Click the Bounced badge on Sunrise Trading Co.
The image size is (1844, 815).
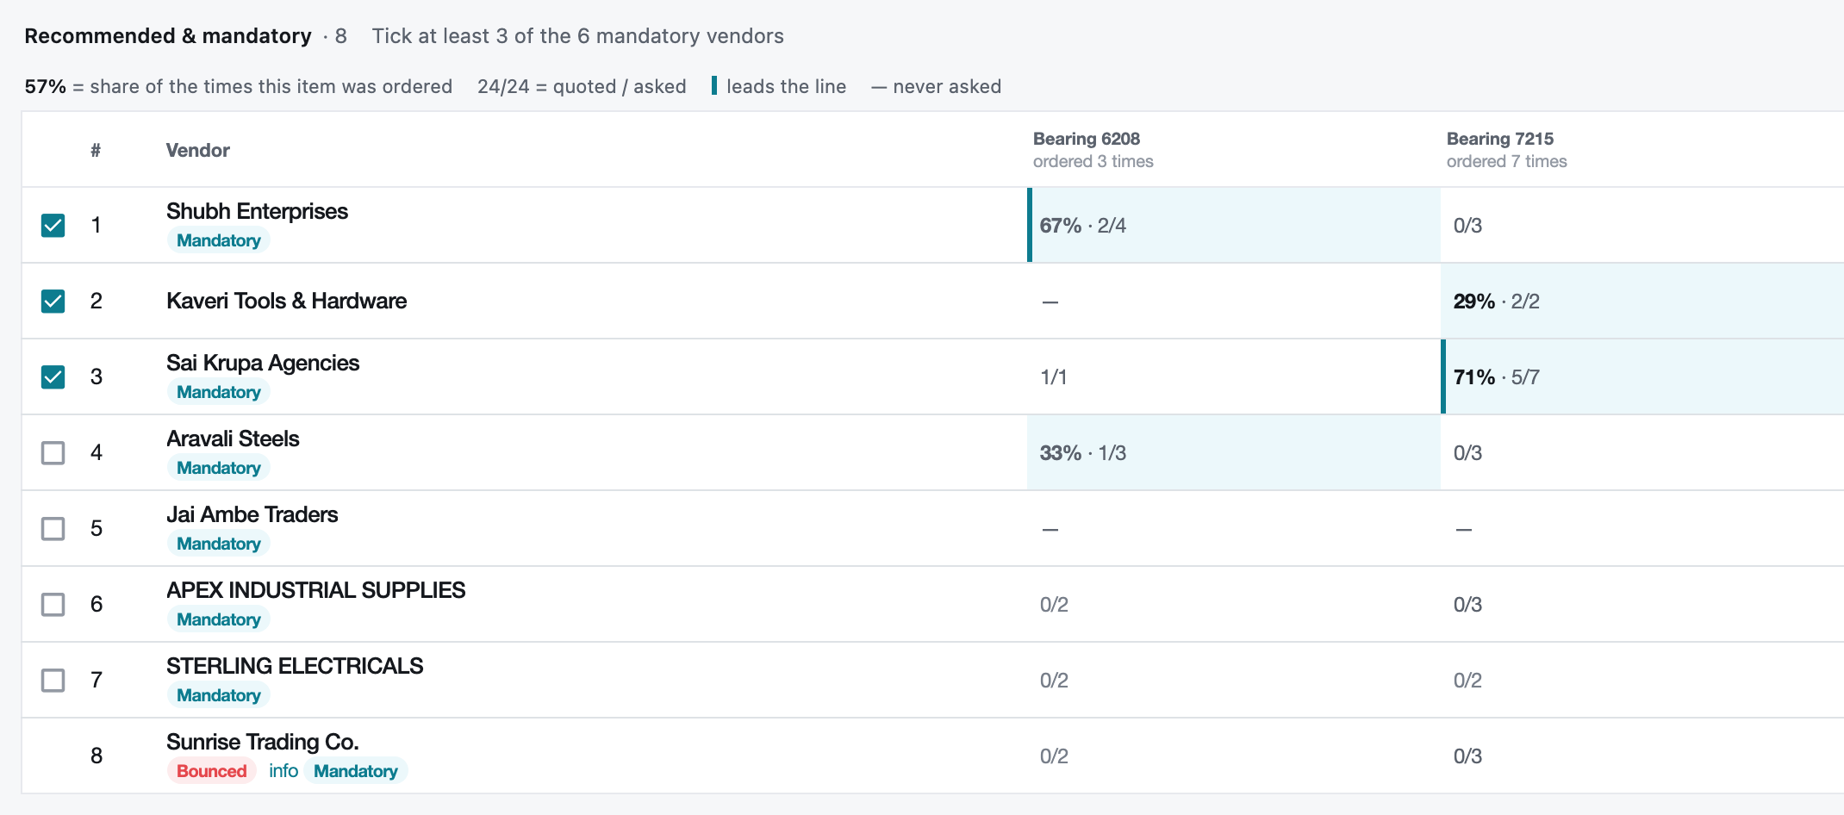(x=212, y=771)
